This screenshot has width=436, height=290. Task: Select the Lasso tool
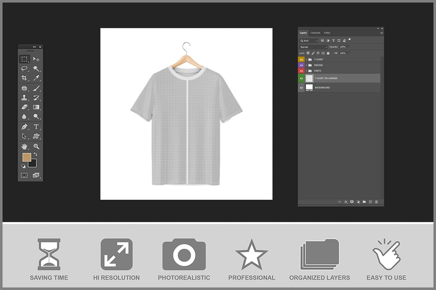(25, 68)
